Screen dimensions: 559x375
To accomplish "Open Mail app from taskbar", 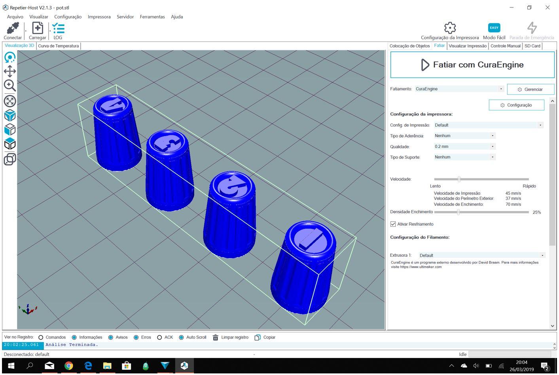I will [49, 366].
